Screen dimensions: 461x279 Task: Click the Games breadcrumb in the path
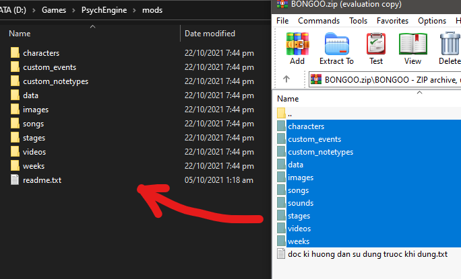click(x=54, y=10)
